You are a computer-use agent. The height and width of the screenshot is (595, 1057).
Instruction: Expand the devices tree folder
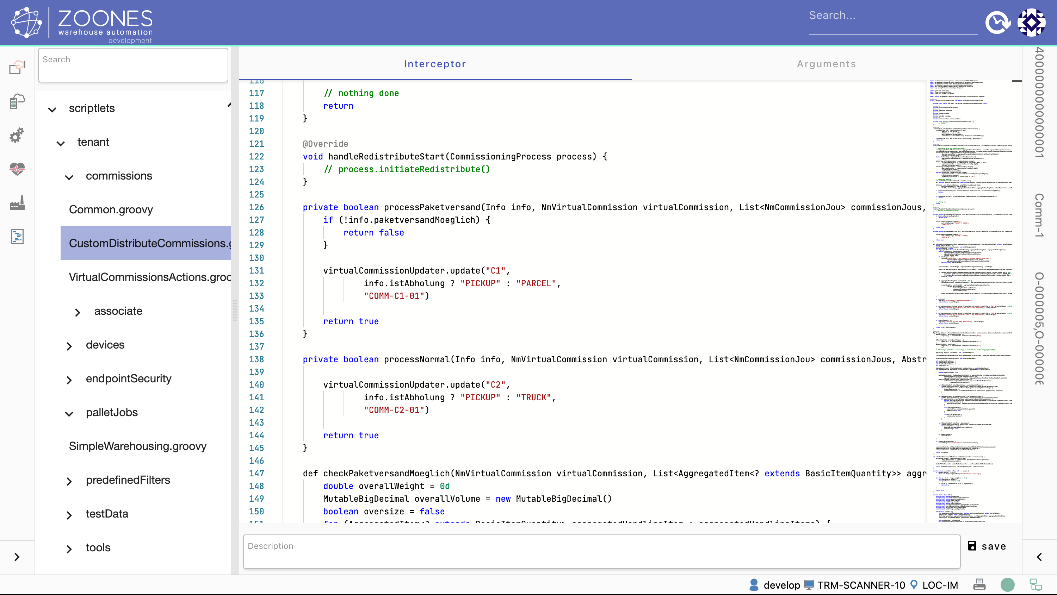(x=69, y=346)
